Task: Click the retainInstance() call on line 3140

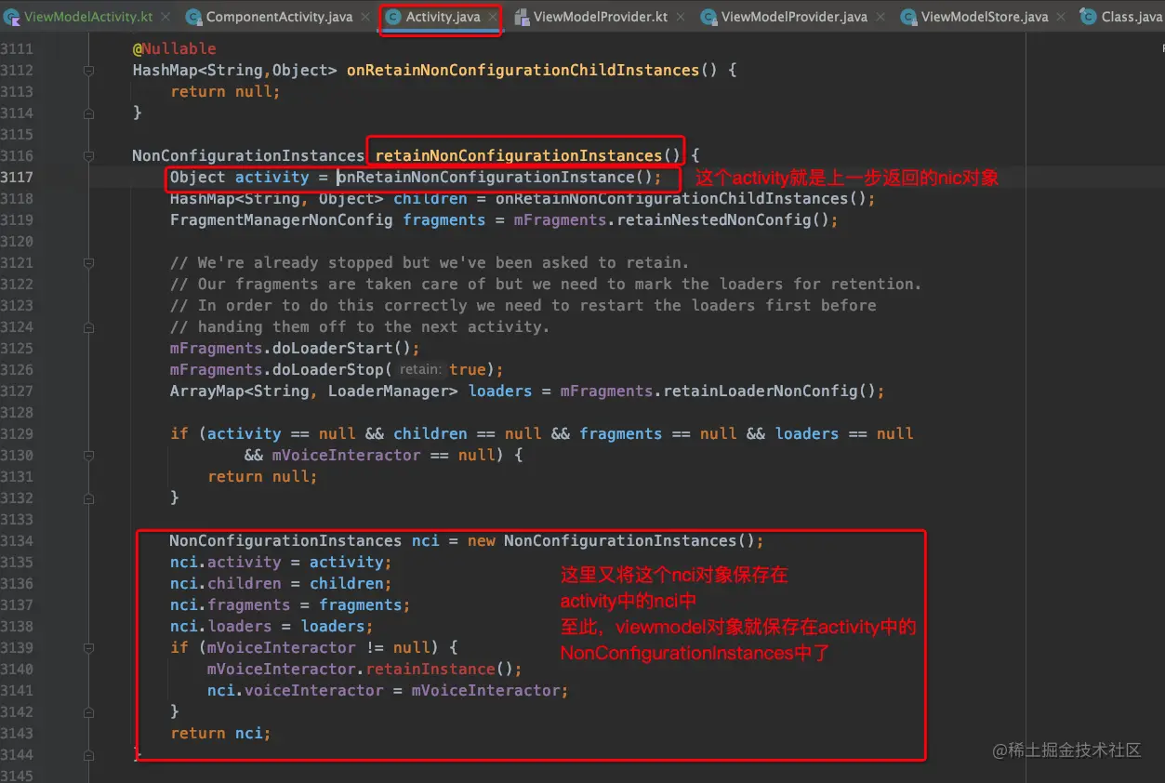Action: [x=443, y=669]
